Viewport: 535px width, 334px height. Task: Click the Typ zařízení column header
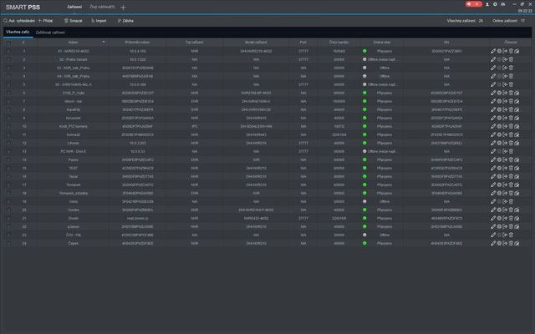tap(195, 42)
